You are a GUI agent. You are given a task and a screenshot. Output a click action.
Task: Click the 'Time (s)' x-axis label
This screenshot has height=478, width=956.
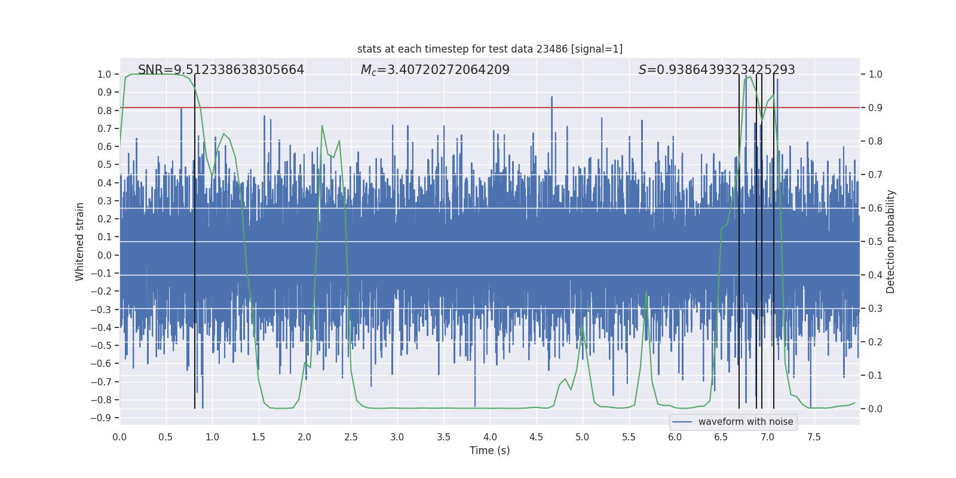pos(489,451)
